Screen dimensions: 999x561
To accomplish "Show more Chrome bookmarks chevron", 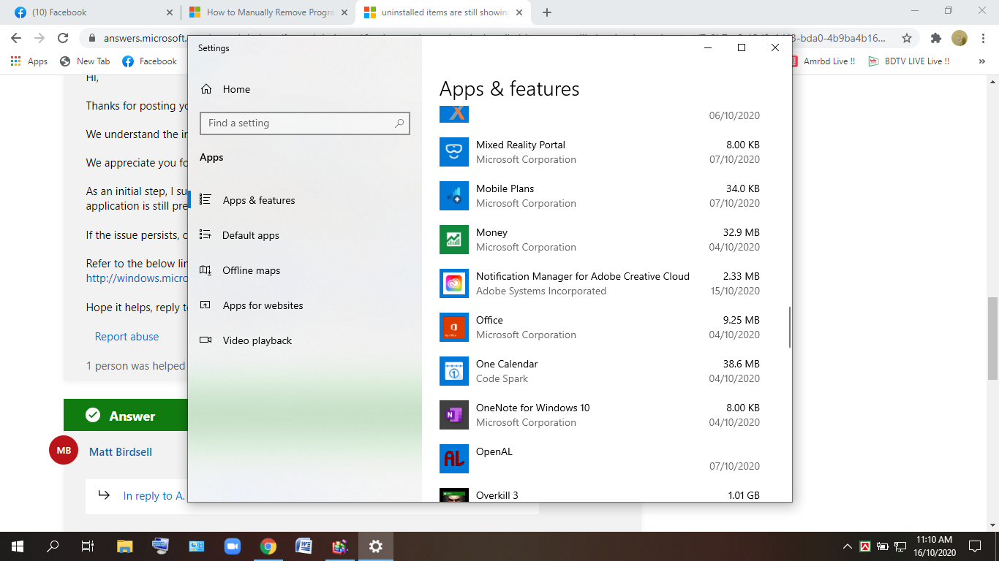I will (x=982, y=61).
